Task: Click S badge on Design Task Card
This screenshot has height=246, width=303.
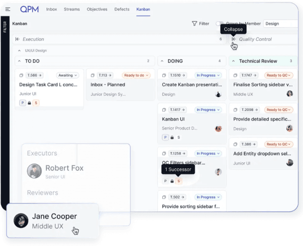Action: coord(36,103)
